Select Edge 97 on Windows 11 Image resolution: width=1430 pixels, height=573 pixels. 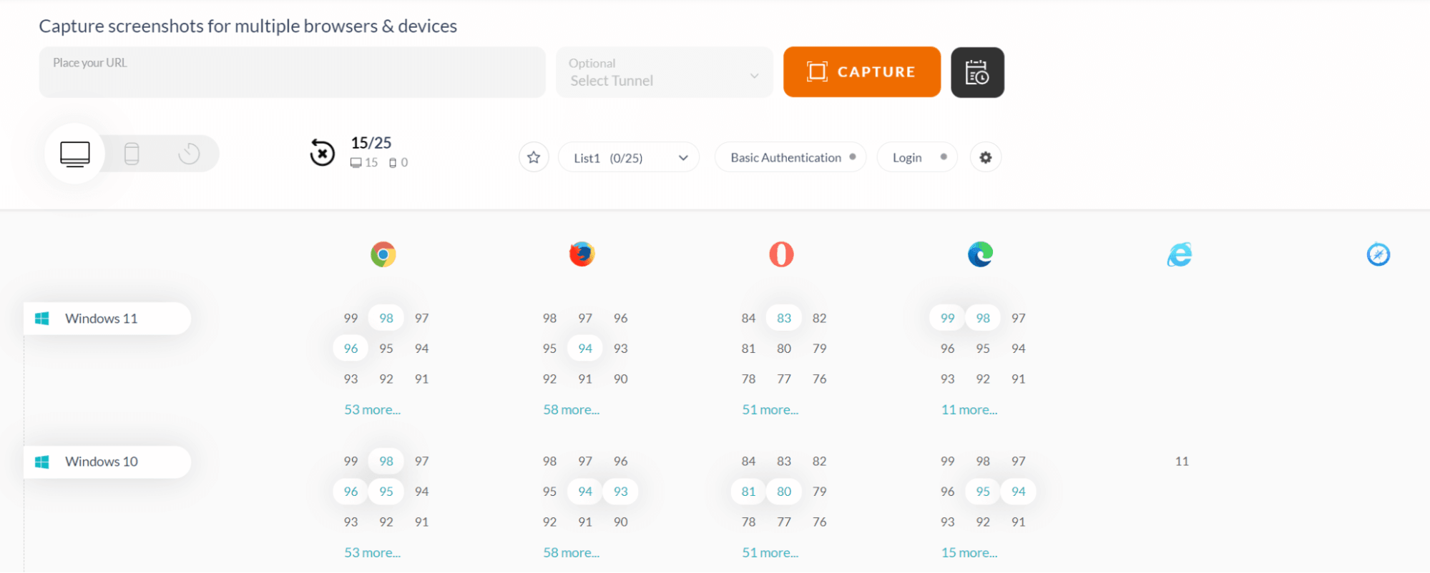(1019, 318)
